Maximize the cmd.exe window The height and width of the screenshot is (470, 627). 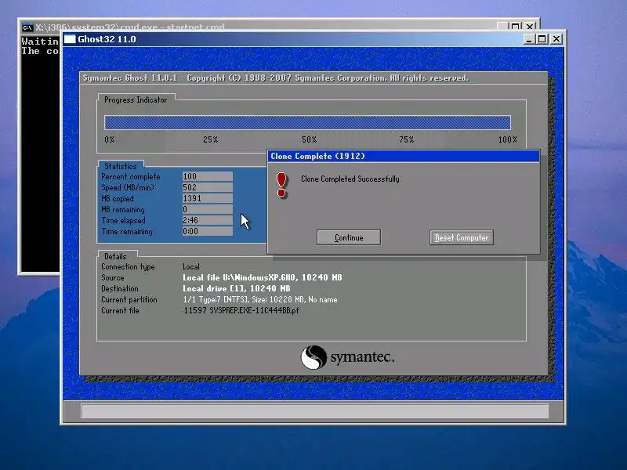[516, 27]
